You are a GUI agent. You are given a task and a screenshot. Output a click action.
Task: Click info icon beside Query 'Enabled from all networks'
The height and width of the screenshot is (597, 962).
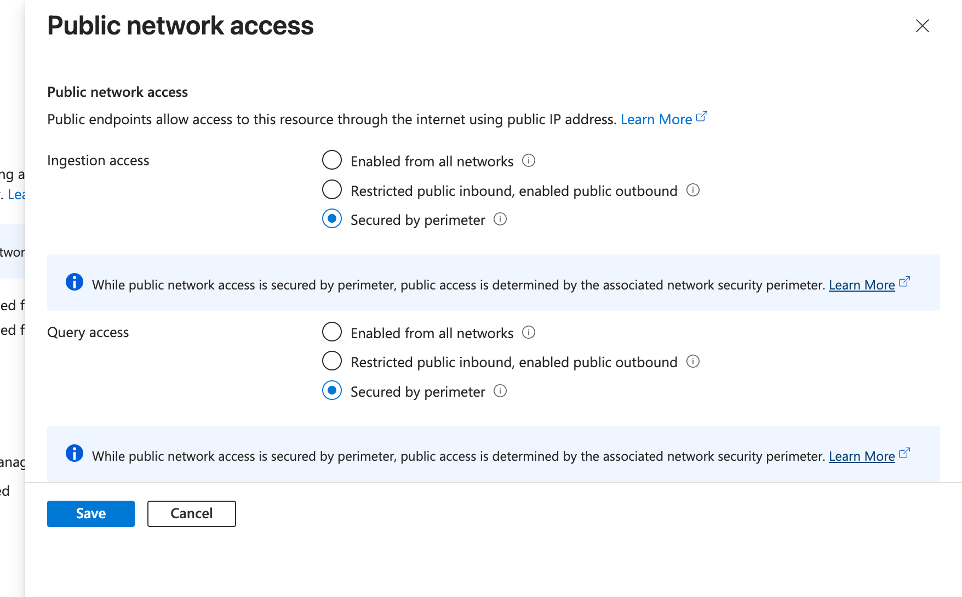tap(529, 332)
